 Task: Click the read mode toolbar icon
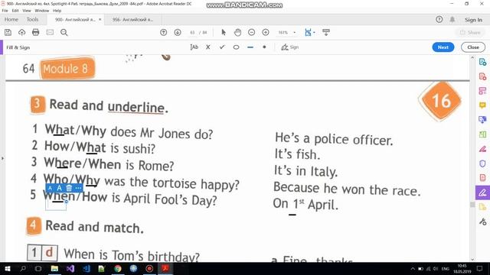326,32
